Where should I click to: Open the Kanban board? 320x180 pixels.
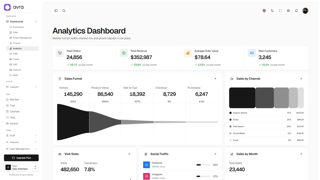21,123
